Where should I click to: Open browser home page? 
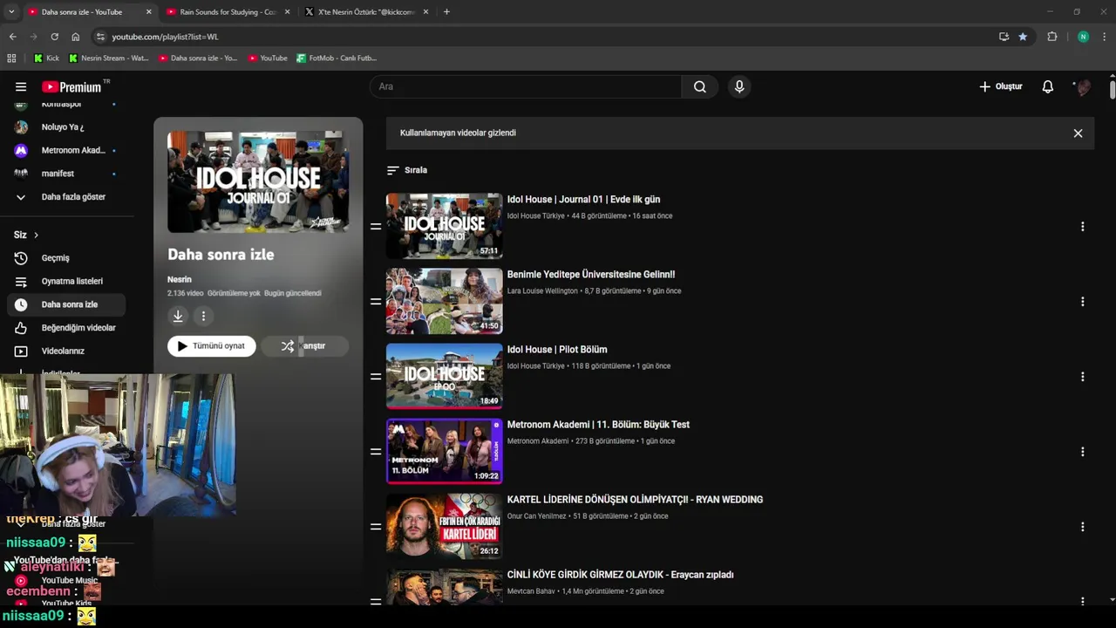(75, 37)
